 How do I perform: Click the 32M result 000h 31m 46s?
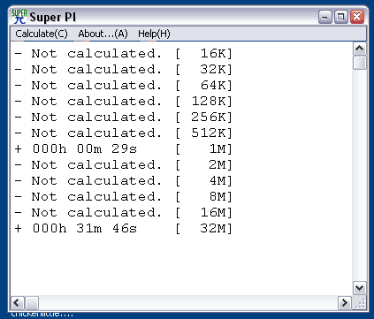[124, 229]
